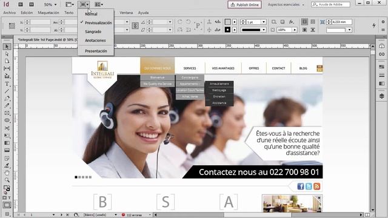This screenshot has width=388, height=218.
Task: Toggle constrain proportions chain link
Action: tap(135, 25)
